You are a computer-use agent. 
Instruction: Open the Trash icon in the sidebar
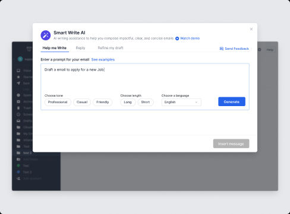(x=18, y=108)
